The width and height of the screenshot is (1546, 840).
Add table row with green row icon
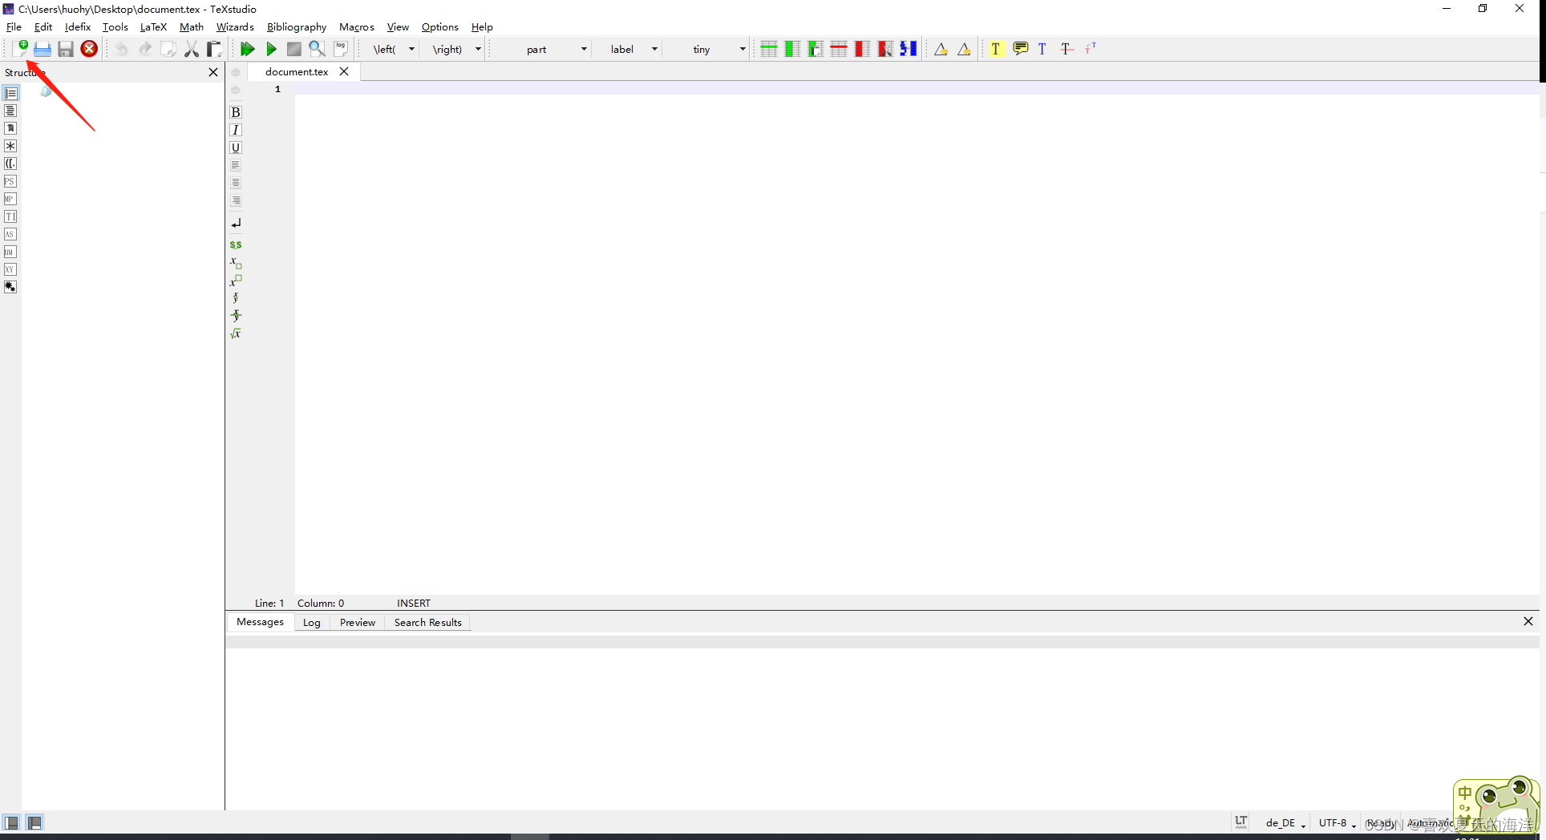(x=768, y=49)
